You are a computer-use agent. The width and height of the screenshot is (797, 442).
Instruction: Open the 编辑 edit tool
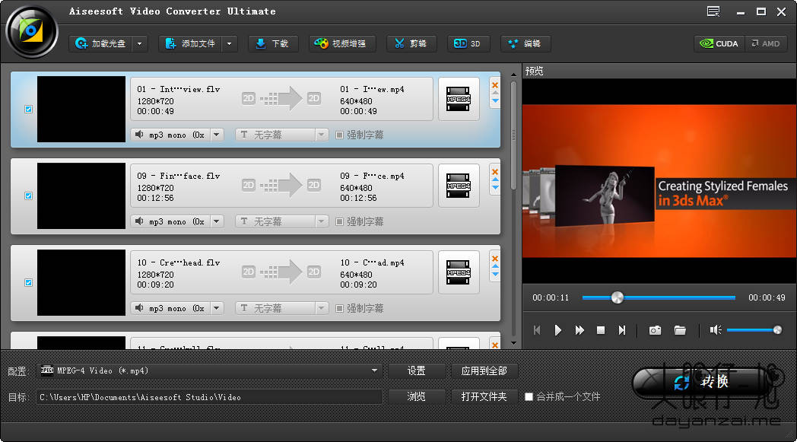coord(526,43)
